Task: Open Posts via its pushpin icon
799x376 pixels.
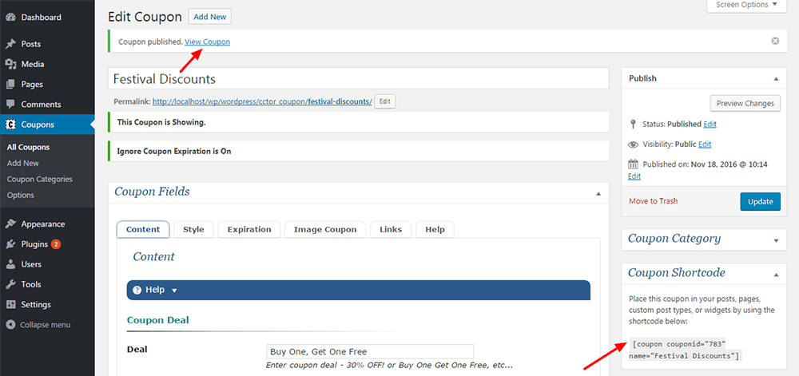Action: (x=11, y=44)
